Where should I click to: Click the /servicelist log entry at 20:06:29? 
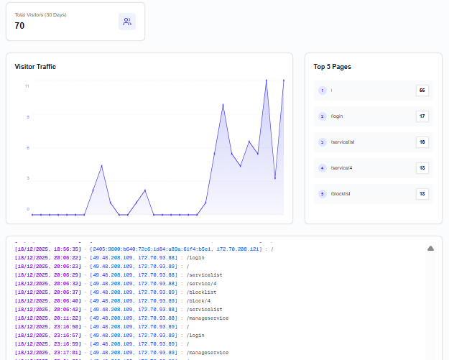(119, 275)
